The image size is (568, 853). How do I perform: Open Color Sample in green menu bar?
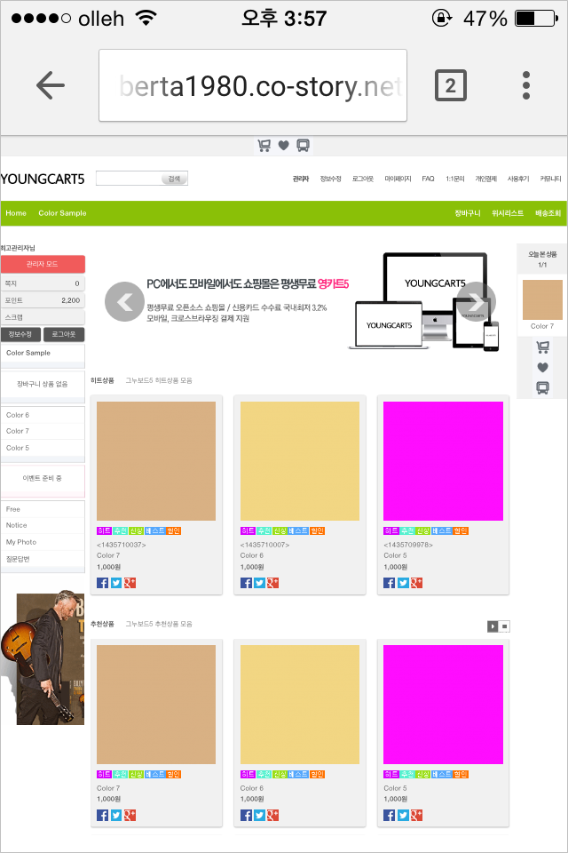(x=62, y=213)
